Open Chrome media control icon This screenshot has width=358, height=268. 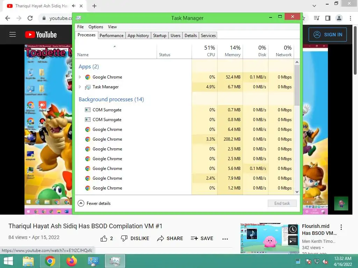(317, 18)
